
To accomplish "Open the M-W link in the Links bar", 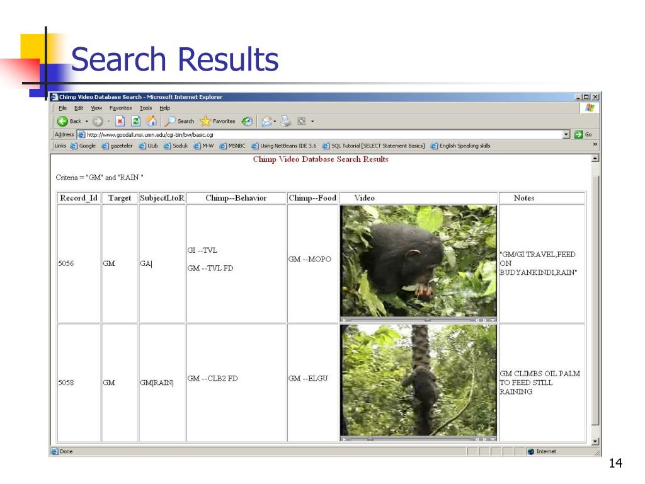I will coord(203,146).
